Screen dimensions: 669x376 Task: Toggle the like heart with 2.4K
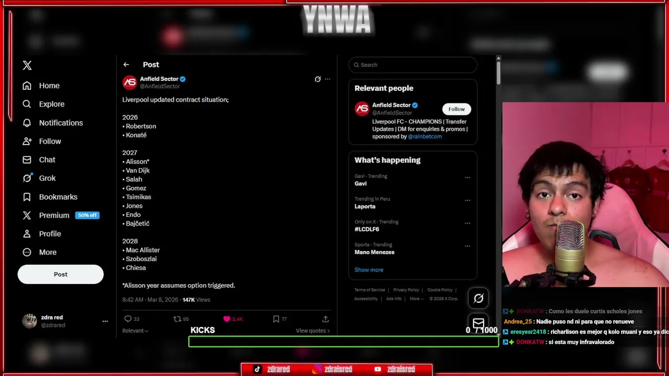tap(227, 319)
